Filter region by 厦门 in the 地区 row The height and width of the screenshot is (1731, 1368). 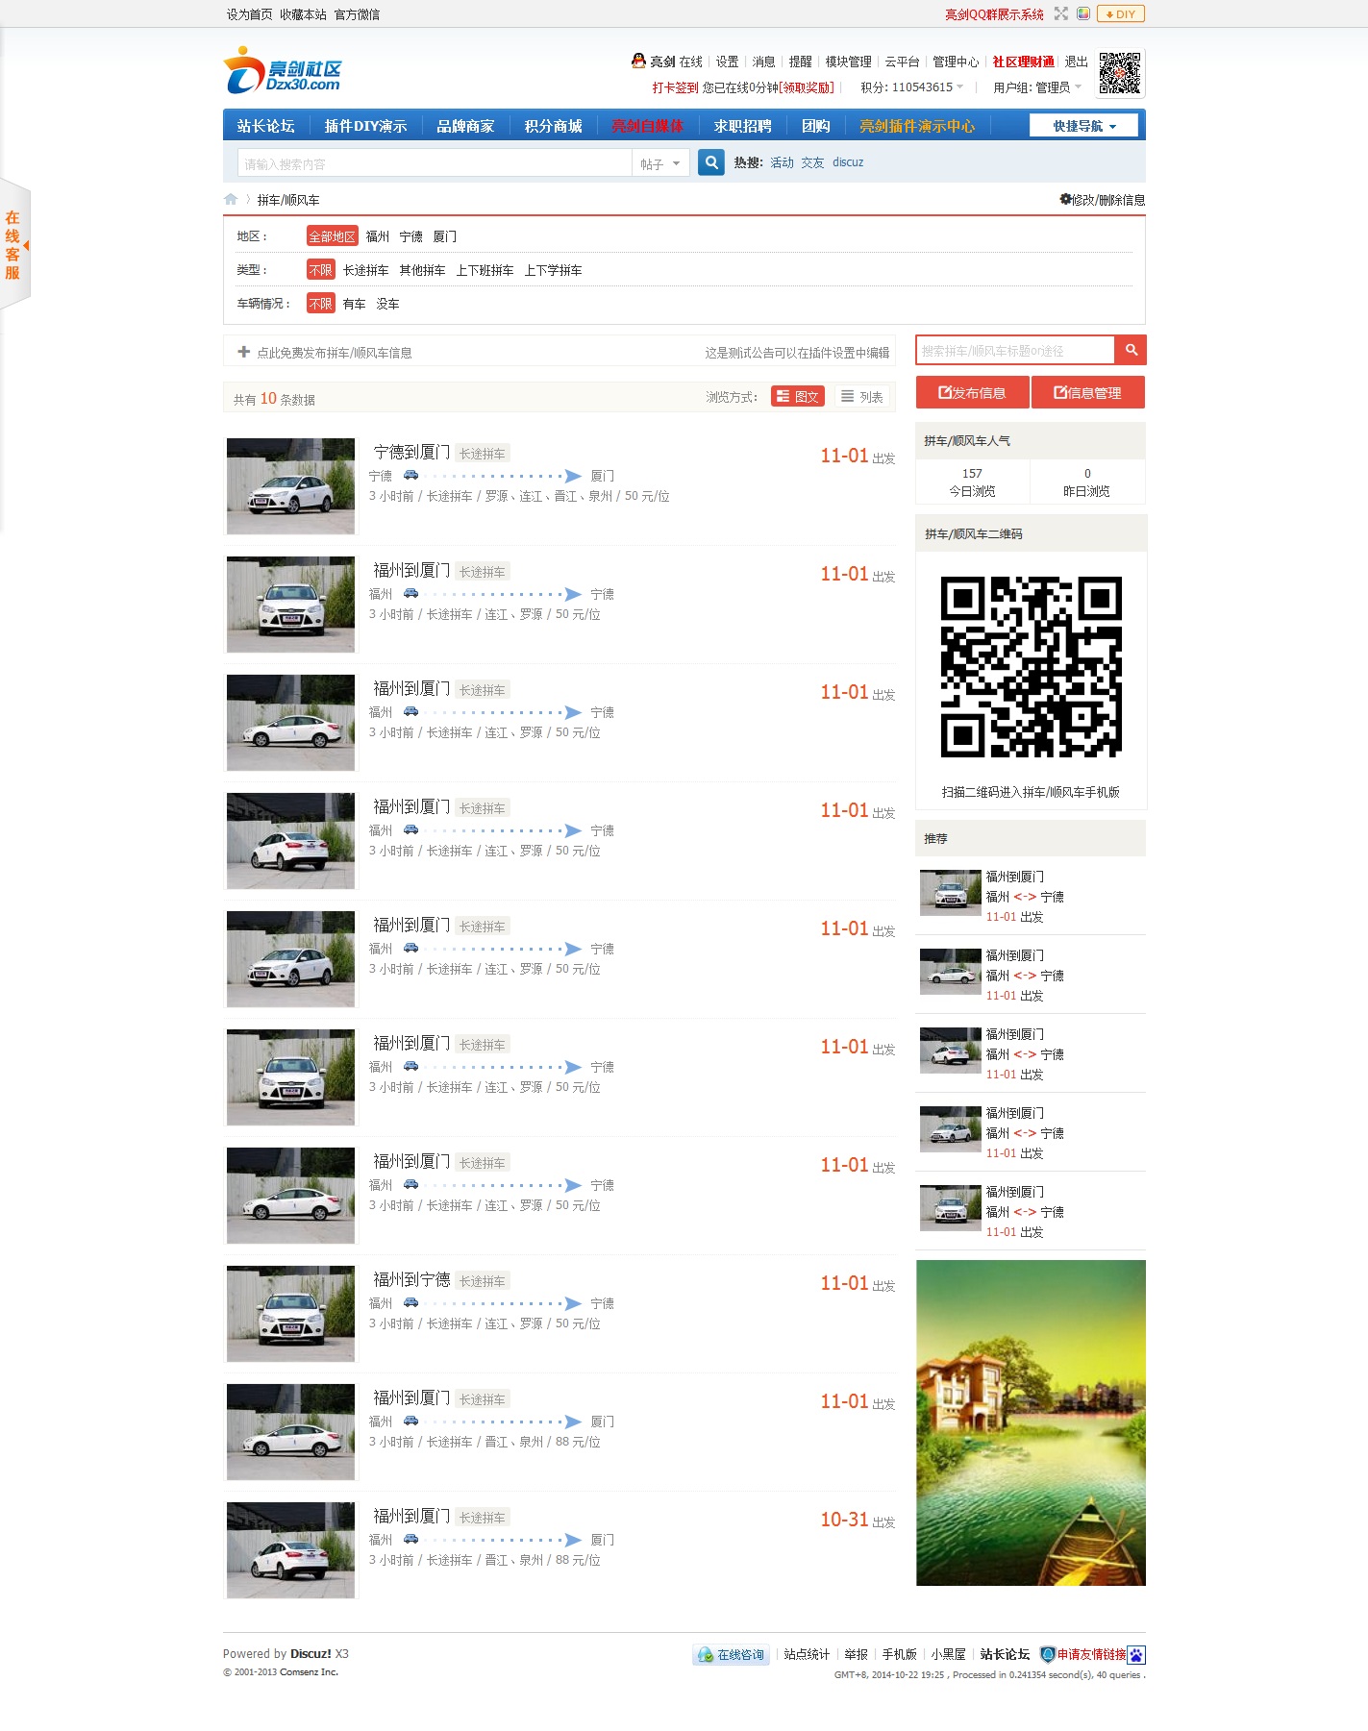(445, 236)
